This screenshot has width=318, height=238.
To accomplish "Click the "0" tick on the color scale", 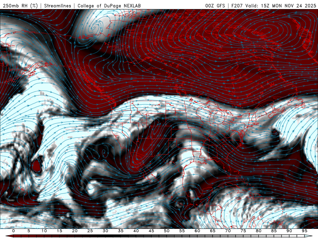I will click(14, 231).
